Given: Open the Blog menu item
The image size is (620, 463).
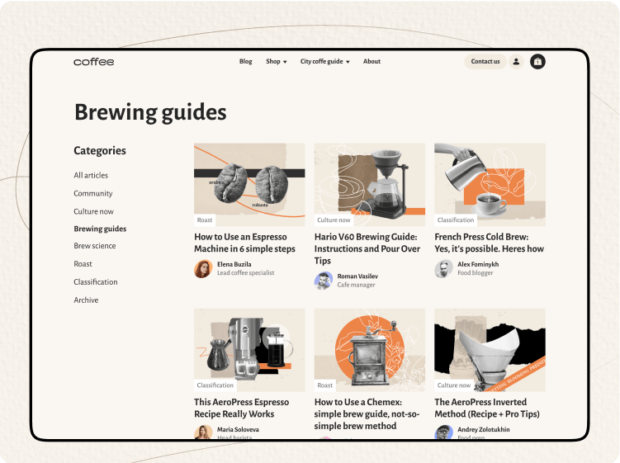Looking at the screenshot, I should [245, 62].
